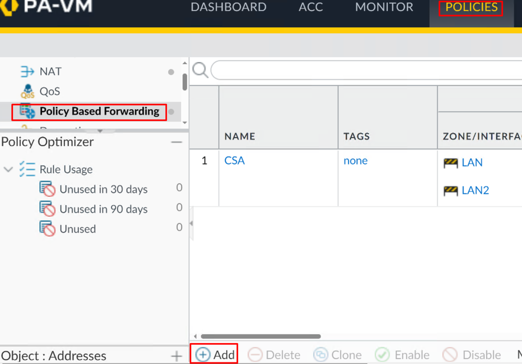The width and height of the screenshot is (522, 364).
Task: Open Unused in 30 days
Action: tap(103, 190)
